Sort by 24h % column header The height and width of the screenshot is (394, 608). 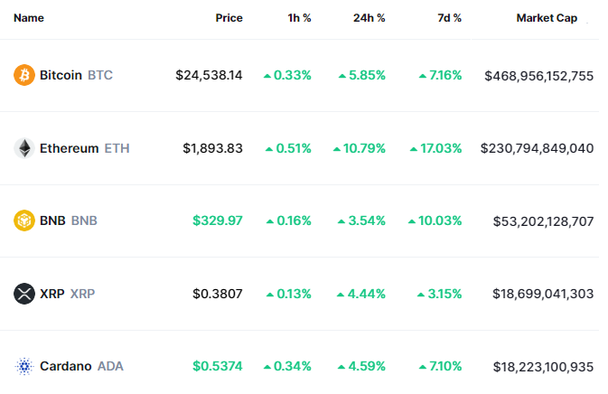tap(369, 18)
